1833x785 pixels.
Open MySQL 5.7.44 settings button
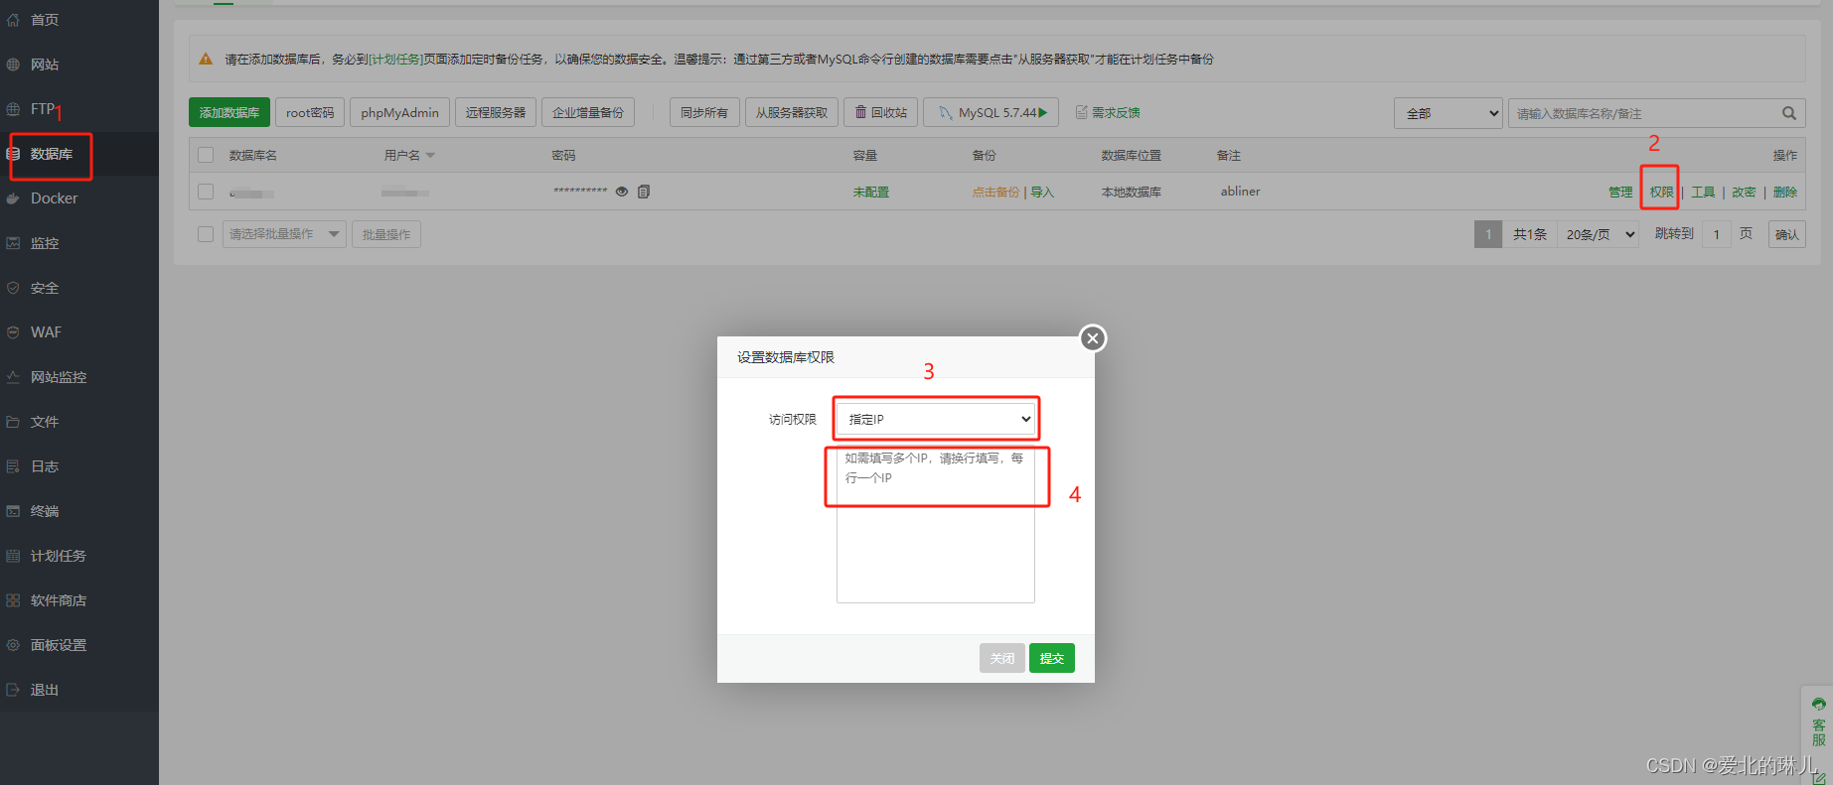[x=991, y=112]
